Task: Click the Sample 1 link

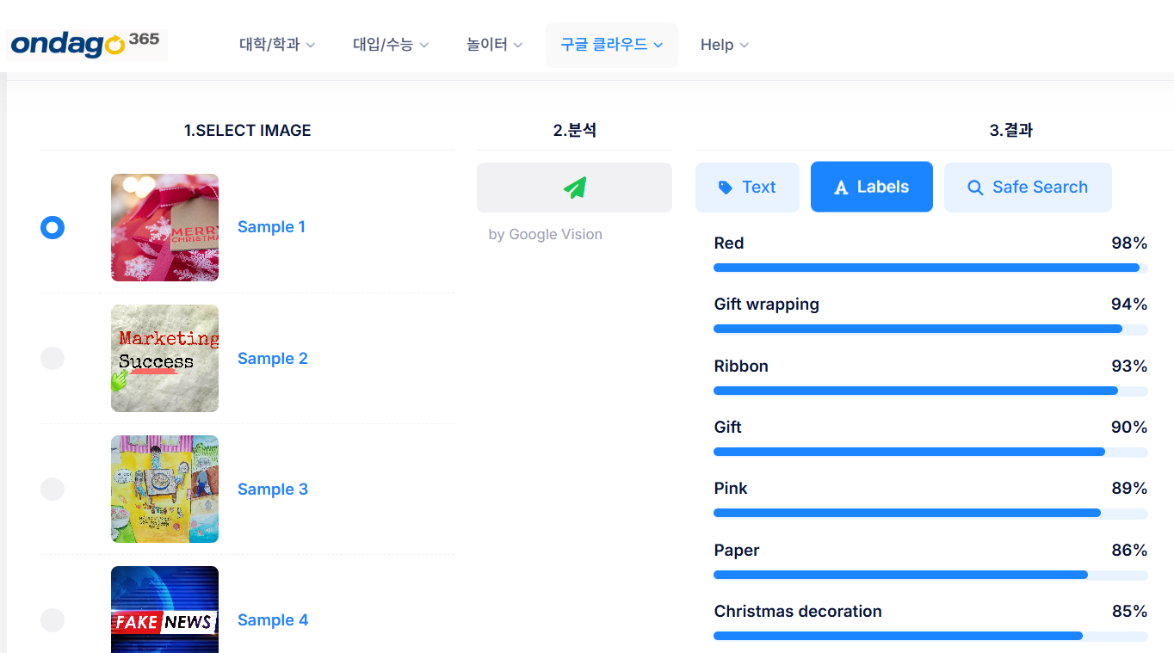Action: click(271, 227)
